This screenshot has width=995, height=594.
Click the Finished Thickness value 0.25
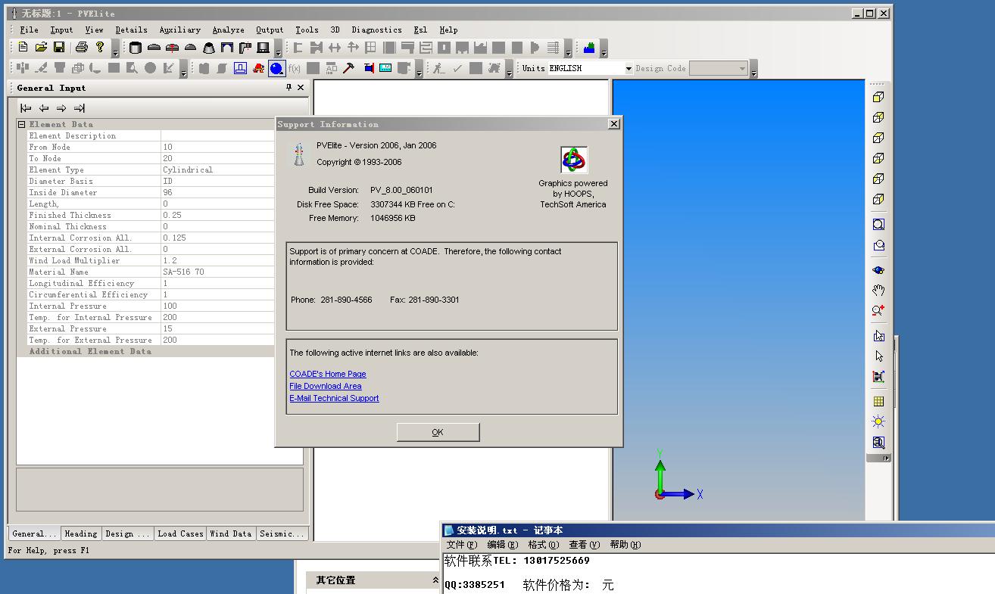point(217,215)
